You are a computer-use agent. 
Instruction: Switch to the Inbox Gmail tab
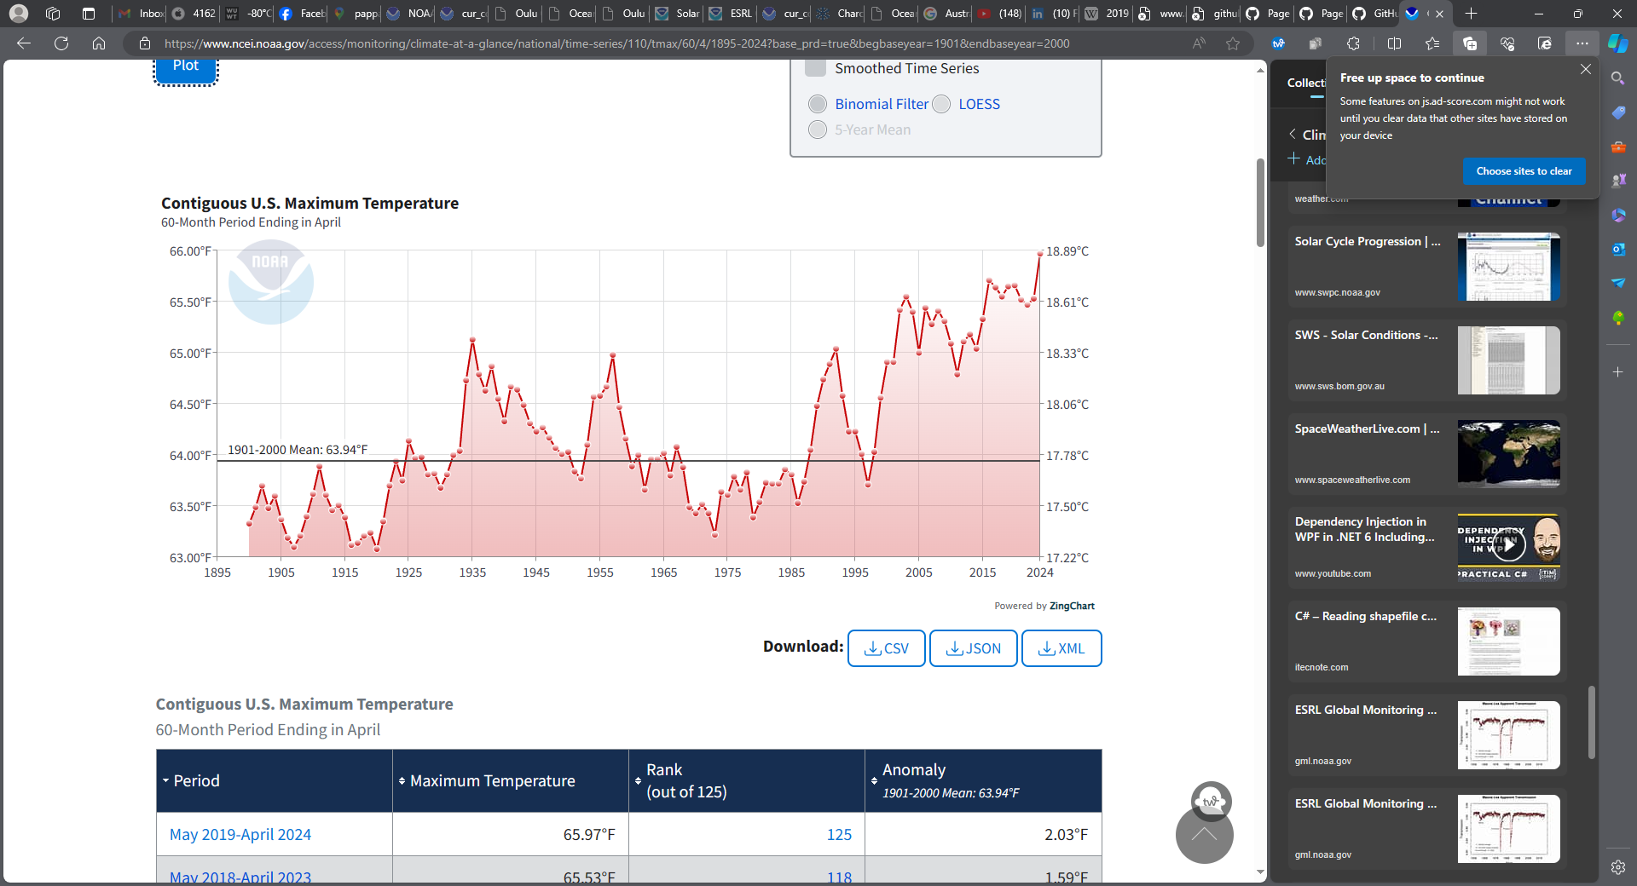[142, 14]
